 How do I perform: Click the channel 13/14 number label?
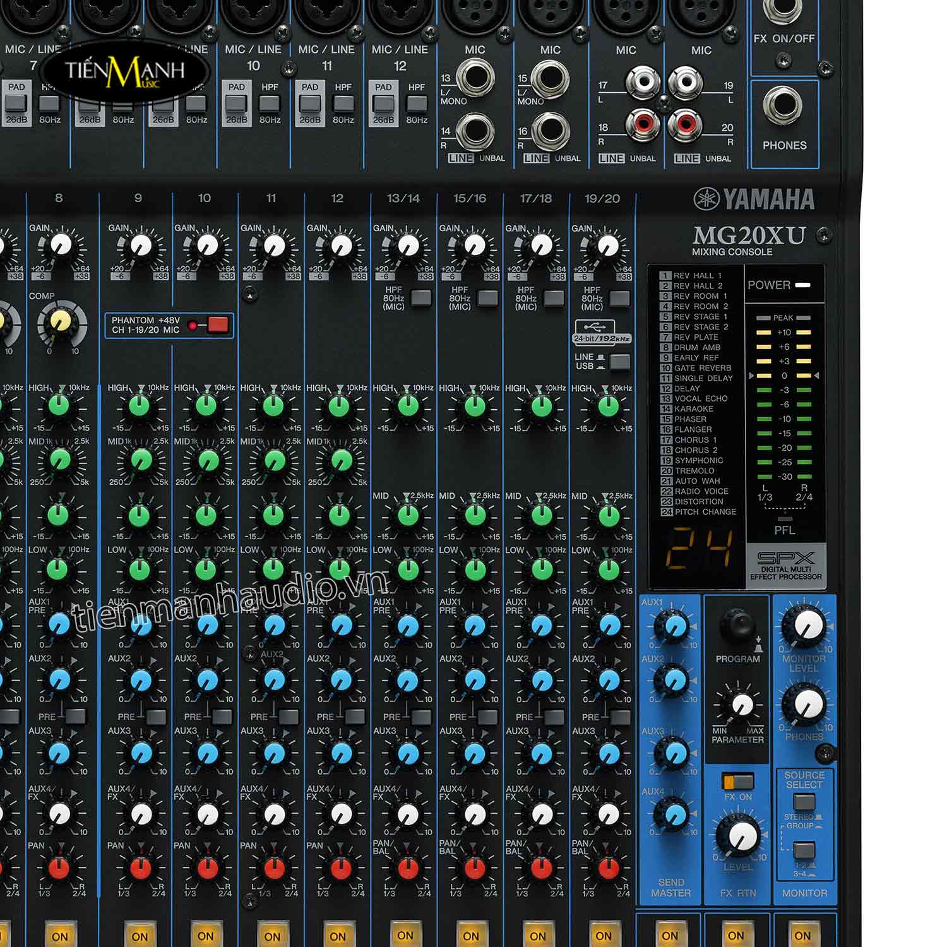pos(403,198)
